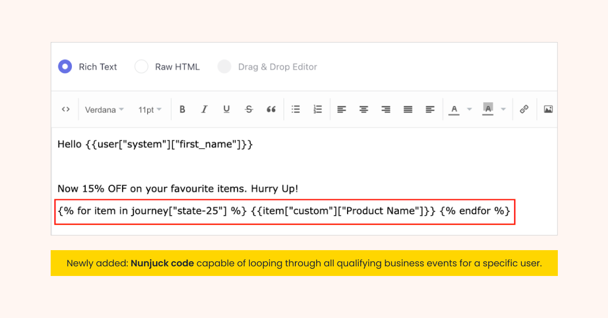Insert a hyperlink
Image resolution: width=608 pixels, height=318 pixels.
524,109
